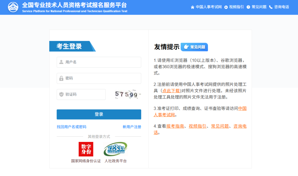298x176 pixels.
Task: Focus the 用户名 input field
Action: (x=99, y=62)
